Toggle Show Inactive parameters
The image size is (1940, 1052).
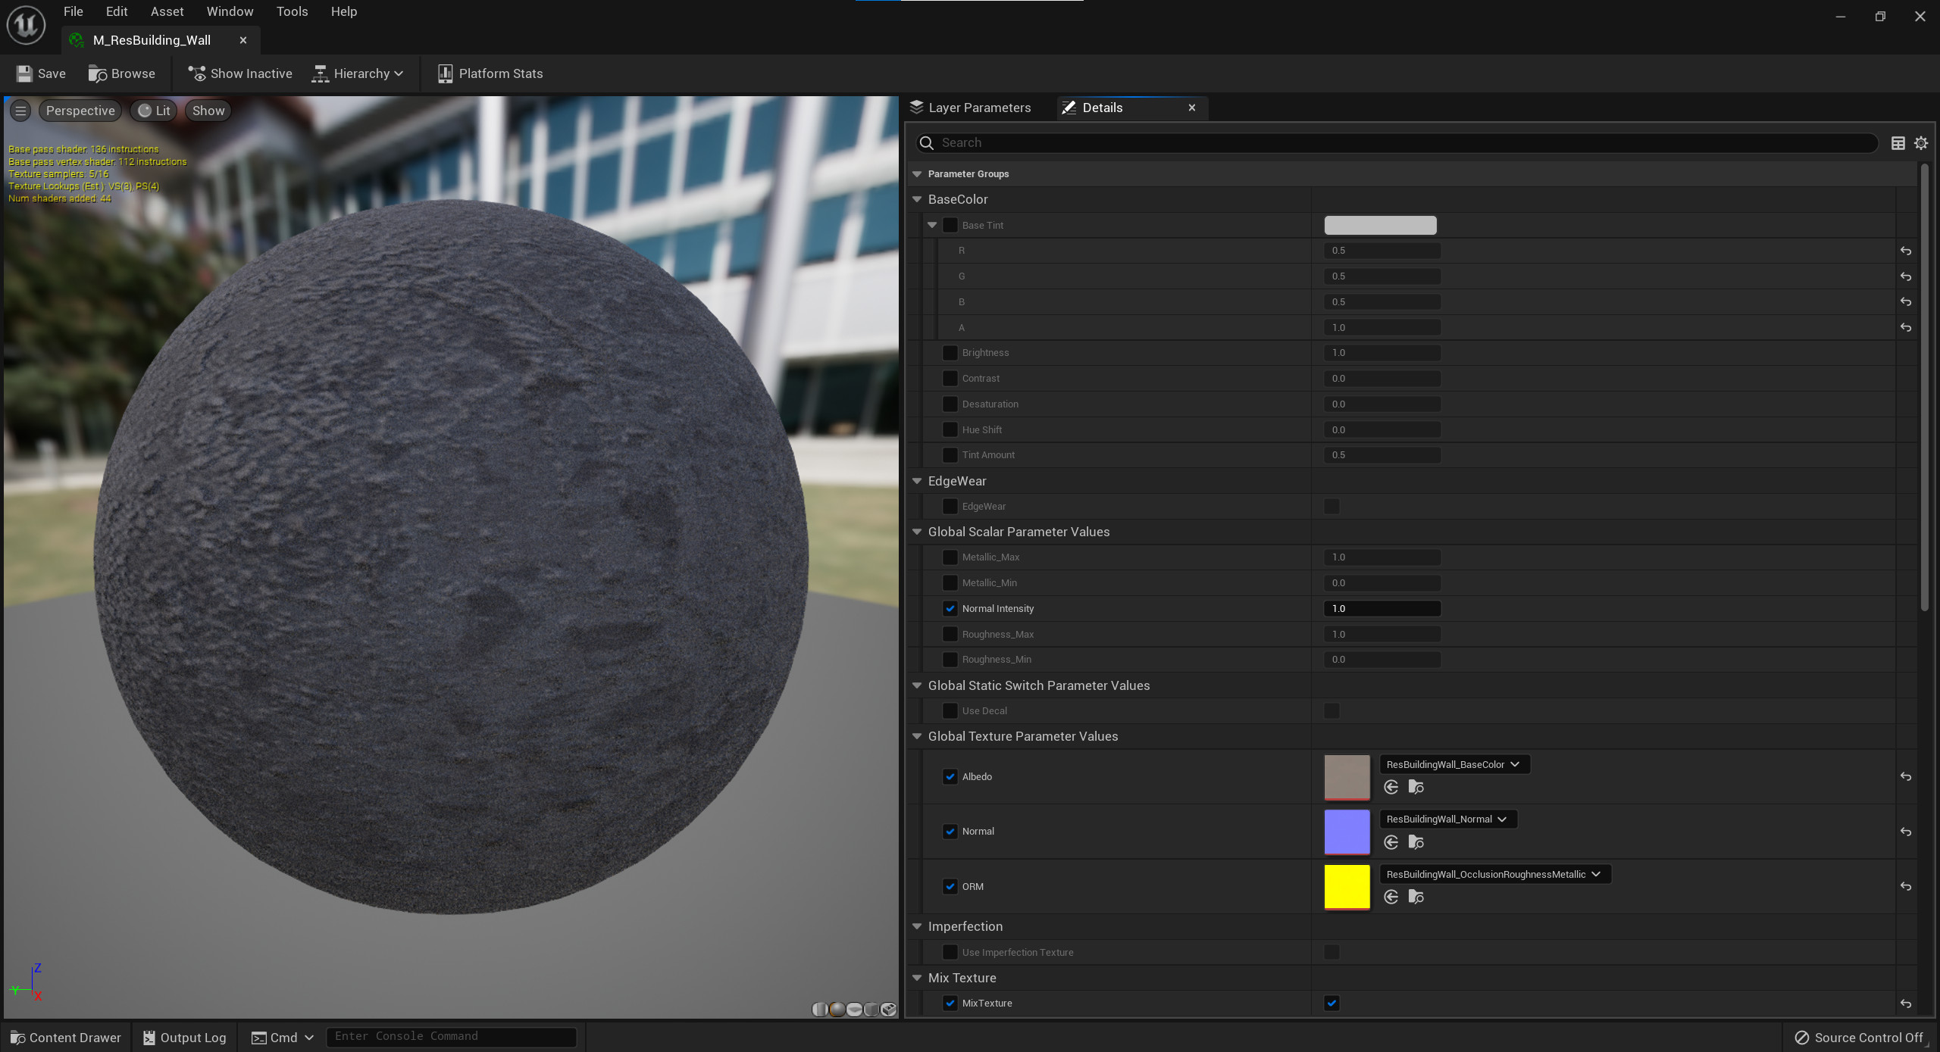pyautogui.click(x=240, y=73)
